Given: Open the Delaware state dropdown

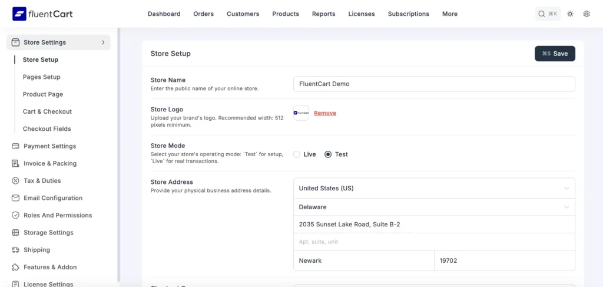Looking at the screenshot, I should [x=434, y=207].
